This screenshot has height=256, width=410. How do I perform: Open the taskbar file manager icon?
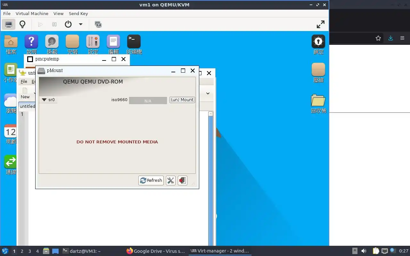point(46,251)
